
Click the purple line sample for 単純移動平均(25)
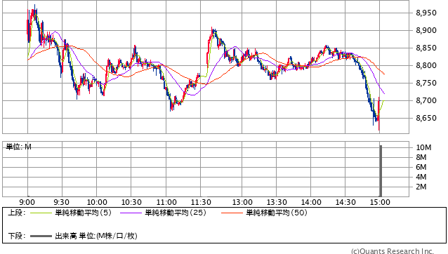(131, 213)
